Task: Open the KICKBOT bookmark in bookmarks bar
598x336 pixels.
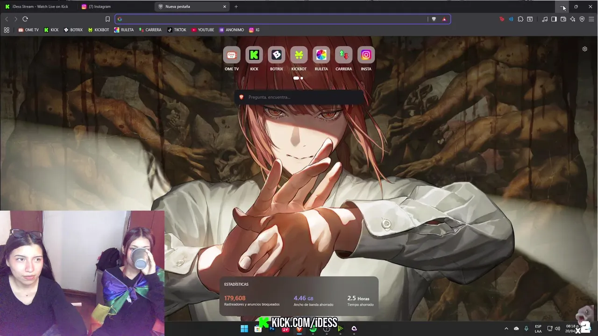Action: 99,30
